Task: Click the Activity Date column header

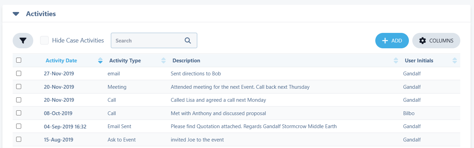Action: (61, 61)
